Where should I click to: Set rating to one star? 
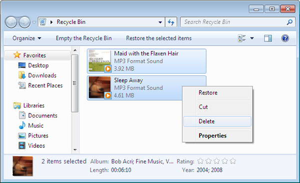point(200,161)
